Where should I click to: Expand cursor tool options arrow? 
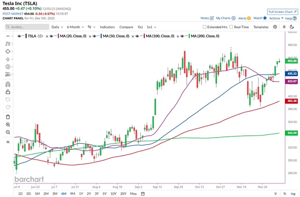point(12,36)
